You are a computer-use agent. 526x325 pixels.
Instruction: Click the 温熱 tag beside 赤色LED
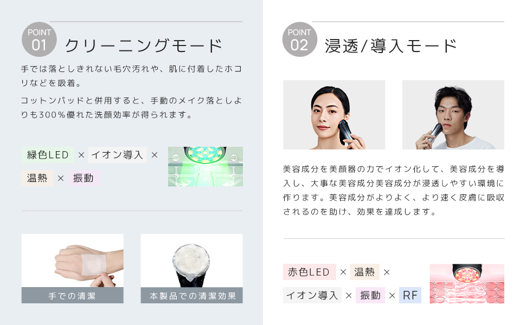[364, 272]
